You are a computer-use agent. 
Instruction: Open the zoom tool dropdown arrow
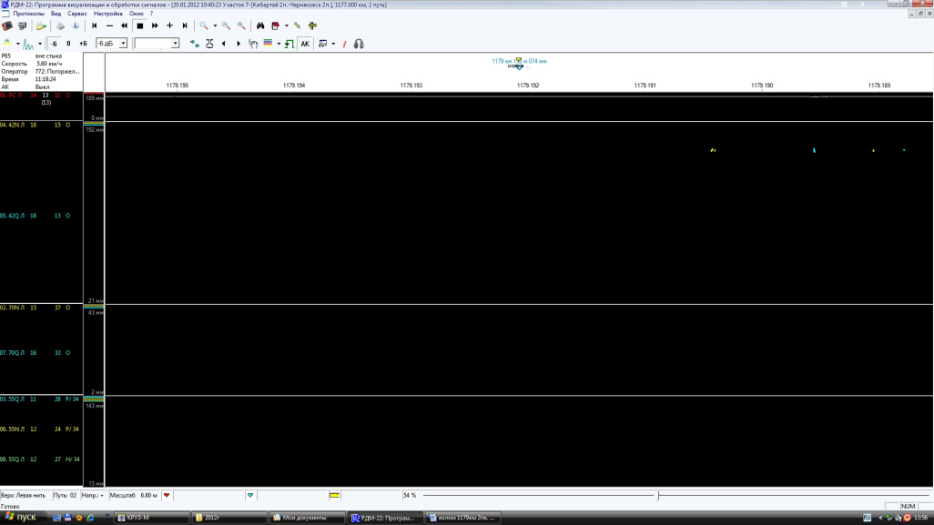pos(215,26)
